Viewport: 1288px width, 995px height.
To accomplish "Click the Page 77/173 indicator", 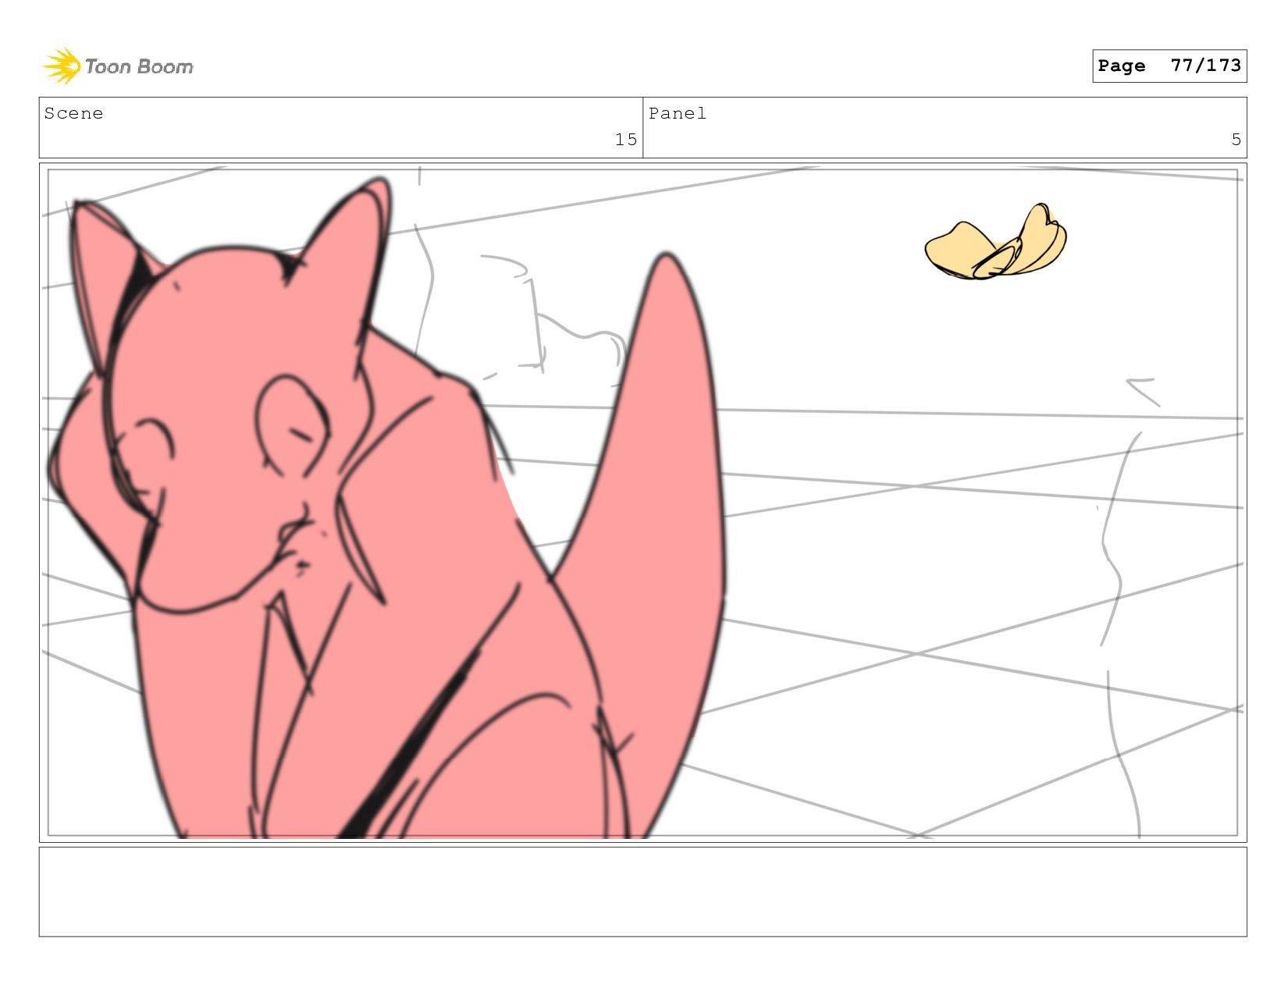I will [1169, 66].
